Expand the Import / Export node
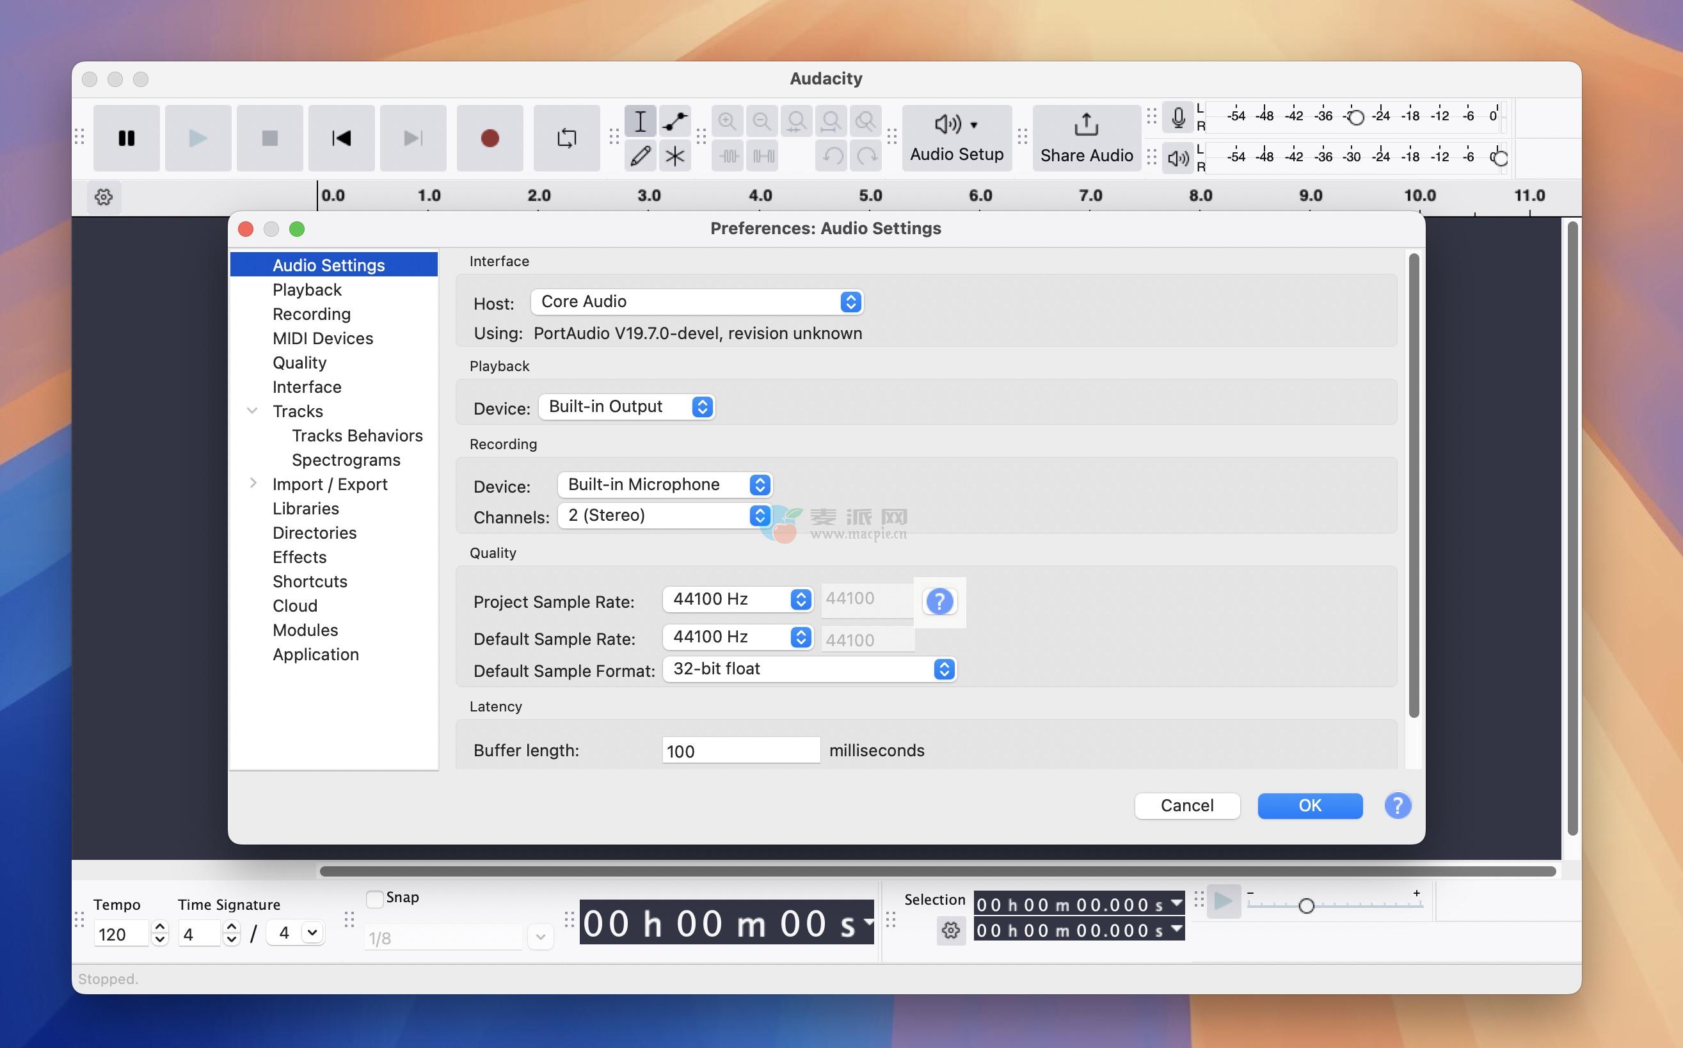 pyautogui.click(x=252, y=483)
